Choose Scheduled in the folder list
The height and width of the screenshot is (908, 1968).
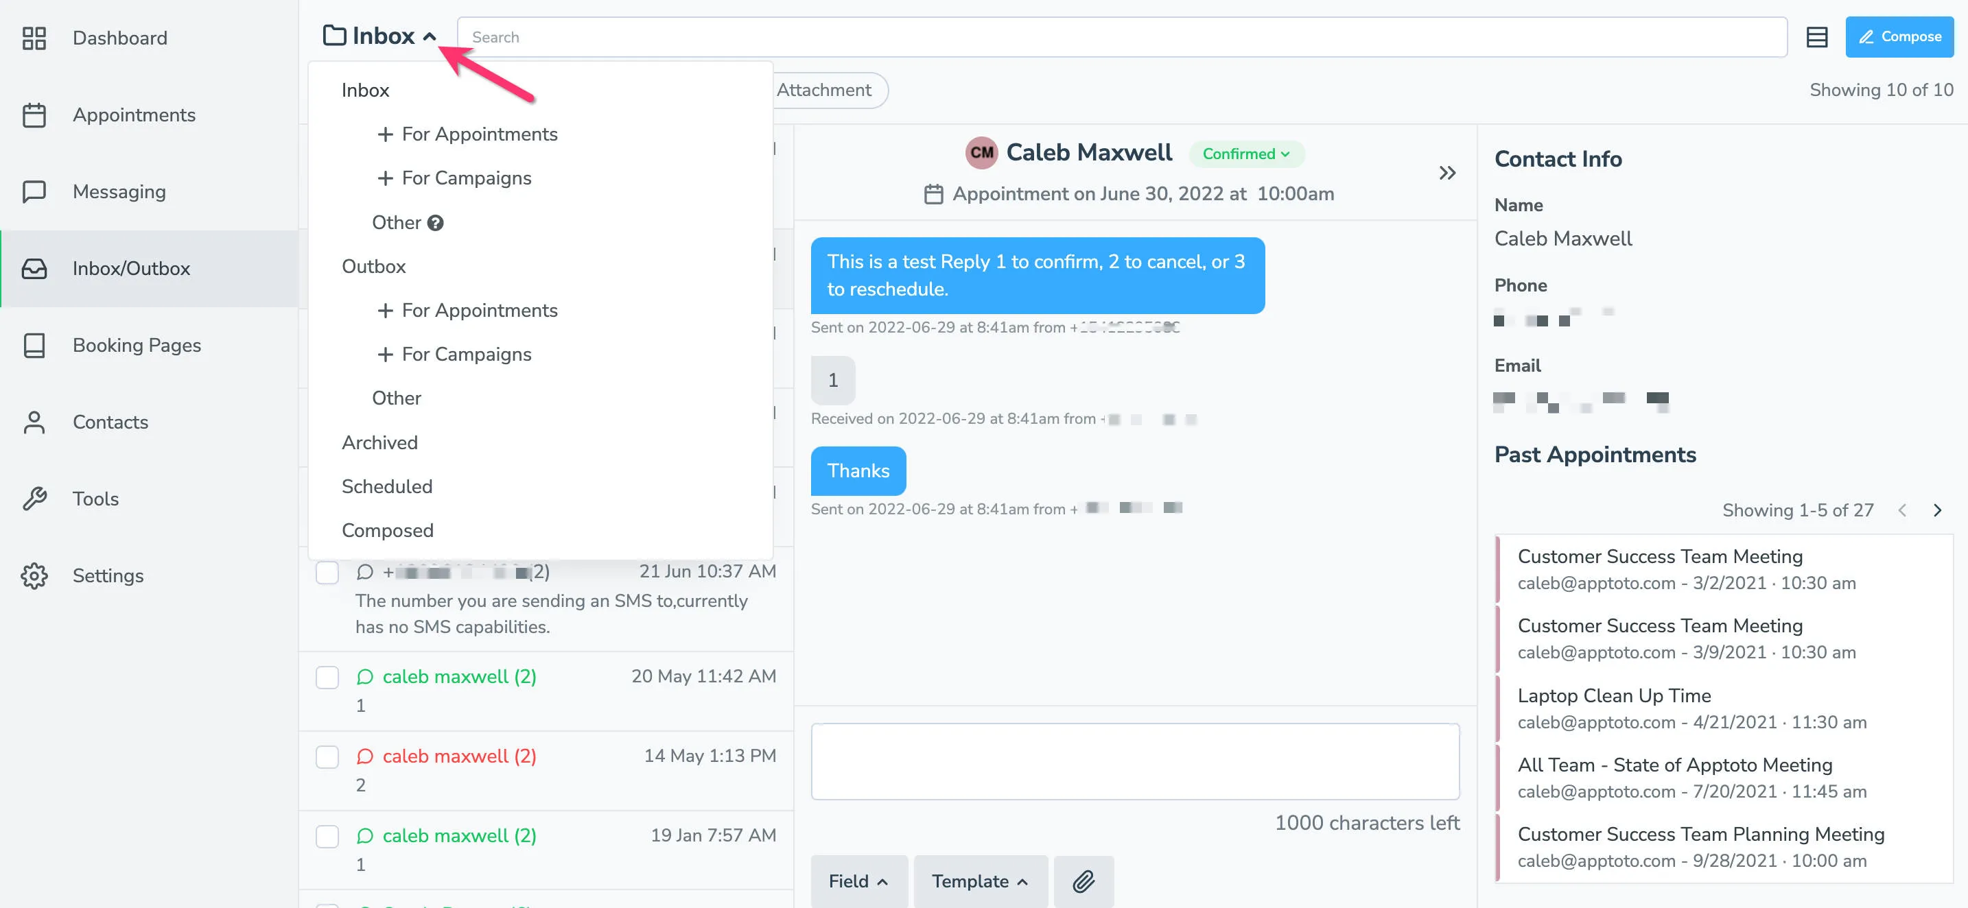386,486
